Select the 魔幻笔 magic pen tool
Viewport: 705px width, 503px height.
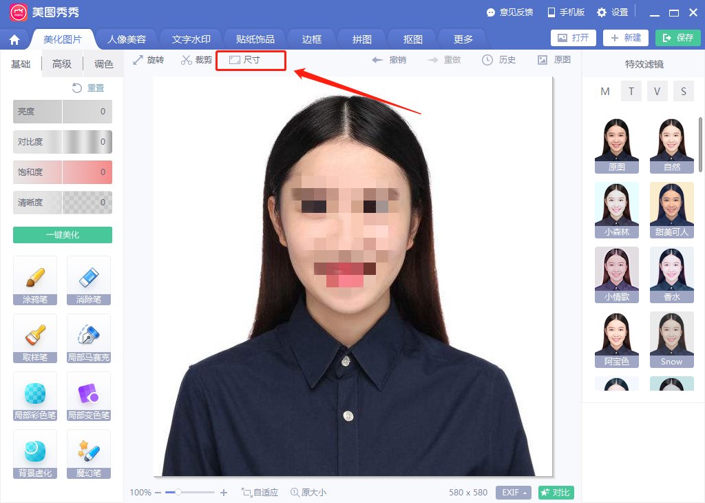(88, 453)
